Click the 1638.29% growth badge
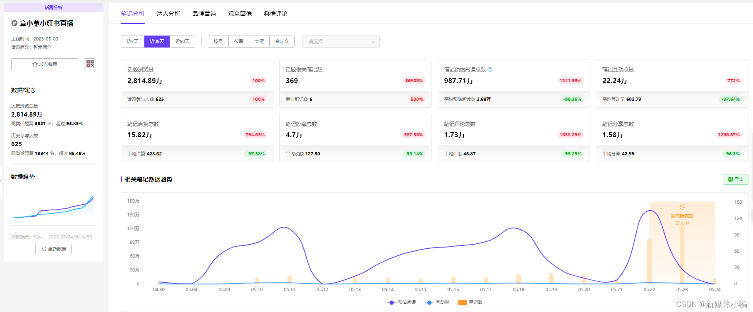The image size is (753, 312). (x=571, y=135)
